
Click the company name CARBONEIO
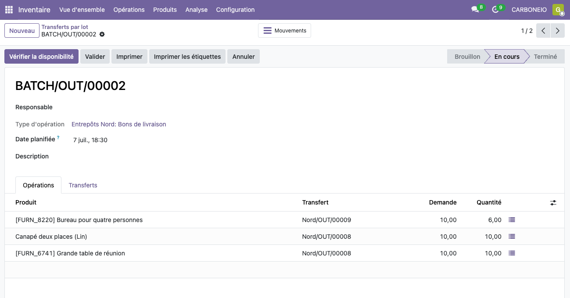529,10
